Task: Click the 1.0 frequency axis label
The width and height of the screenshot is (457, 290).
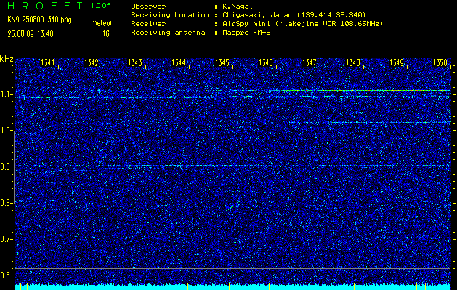Action: point(6,131)
